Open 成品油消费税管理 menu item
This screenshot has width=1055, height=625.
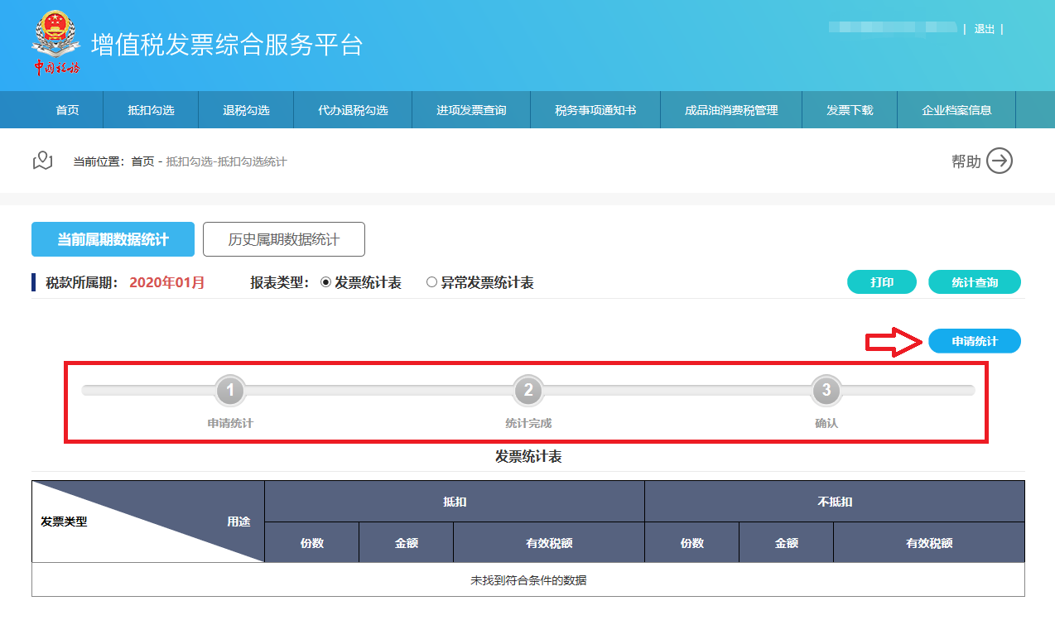pos(731,110)
